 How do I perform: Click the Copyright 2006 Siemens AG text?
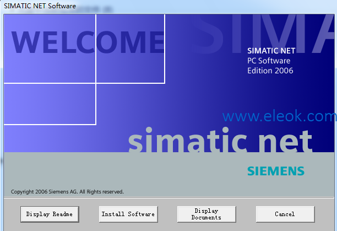point(67,192)
